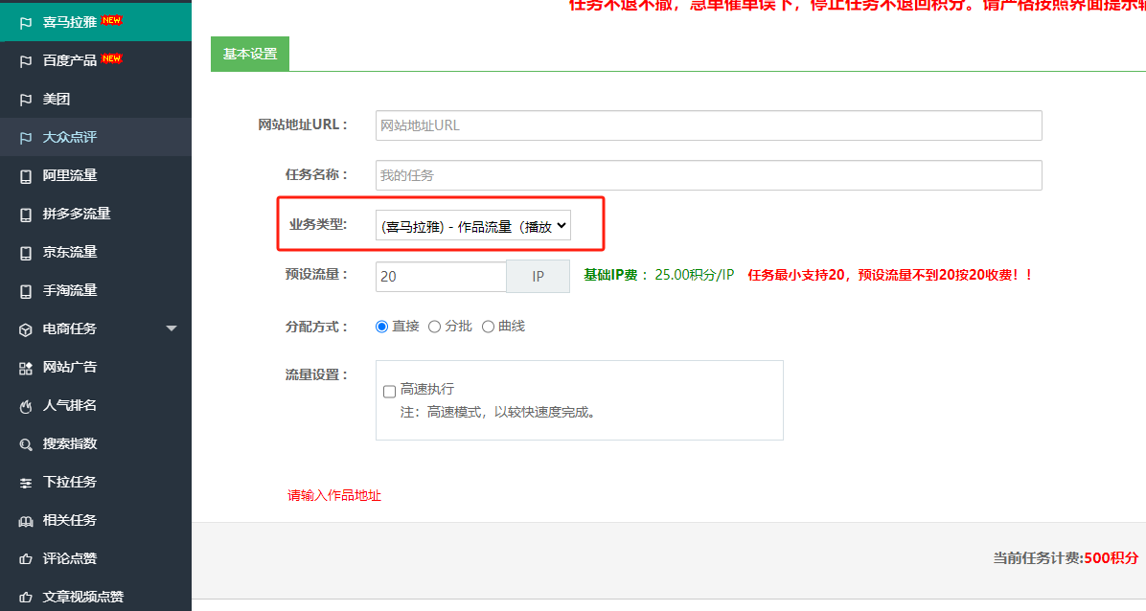Click the 网站地址URL input field
Image resolution: width=1146 pixels, height=611 pixels.
point(709,125)
